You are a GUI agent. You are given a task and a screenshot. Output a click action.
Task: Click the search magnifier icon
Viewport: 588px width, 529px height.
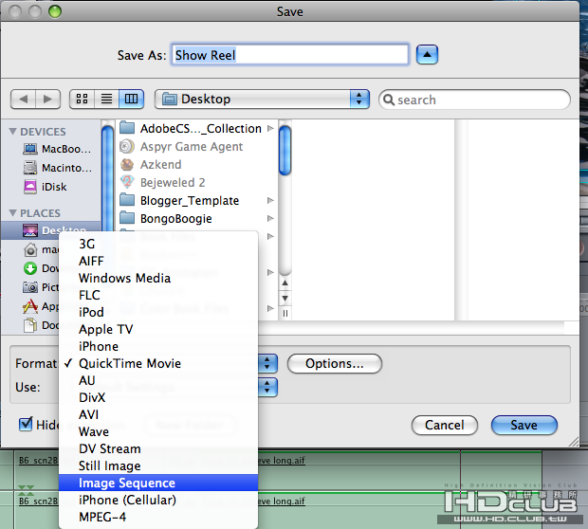pyautogui.click(x=389, y=100)
